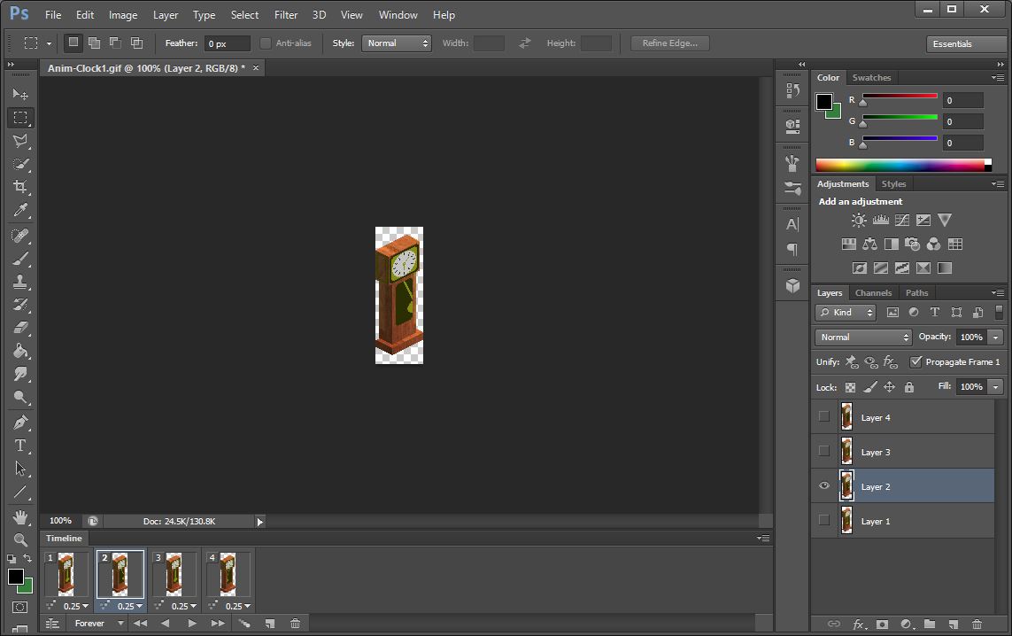Select the Quick Selection tool
This screenshot has width=1012, height=636.
pyautogui.click(x=20, y=164)
